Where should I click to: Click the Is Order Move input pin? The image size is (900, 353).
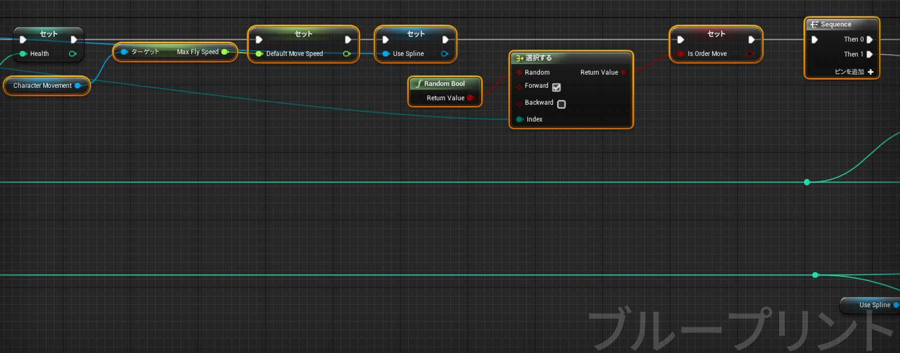(x=681, y=54)
